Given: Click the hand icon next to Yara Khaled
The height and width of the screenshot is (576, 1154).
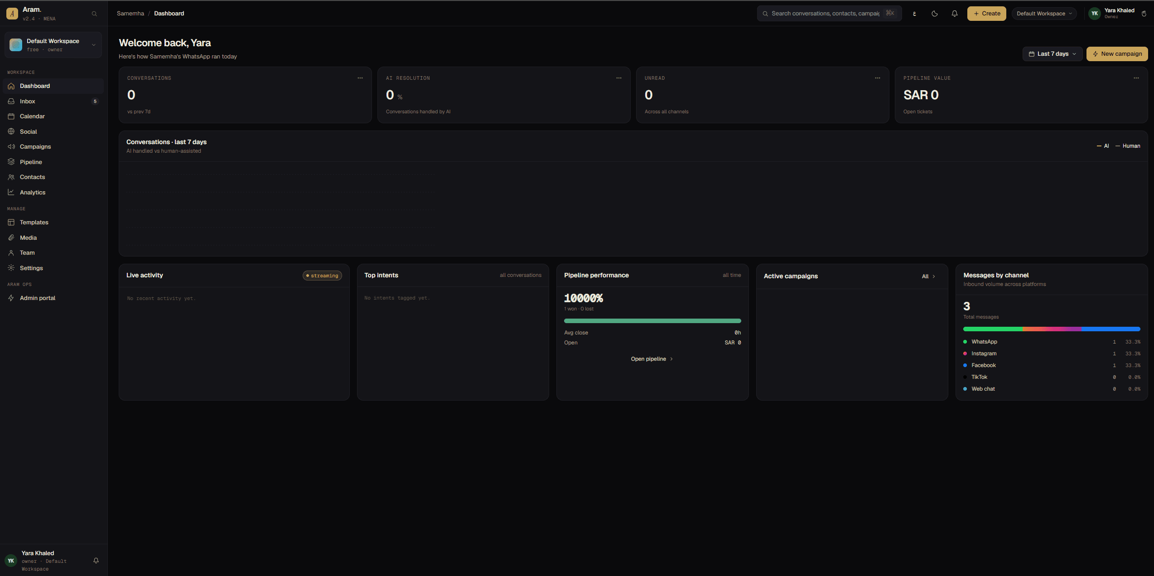Looking at the screenshot, I should coord(1144,14).
